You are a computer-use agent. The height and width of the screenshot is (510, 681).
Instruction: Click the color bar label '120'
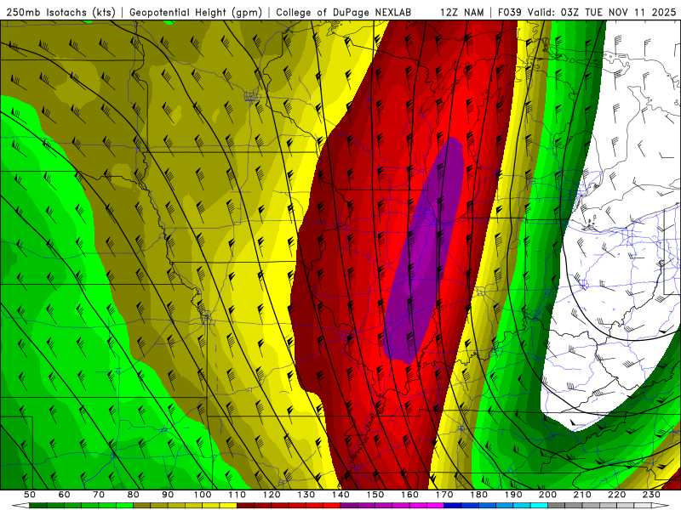[272, 495]
